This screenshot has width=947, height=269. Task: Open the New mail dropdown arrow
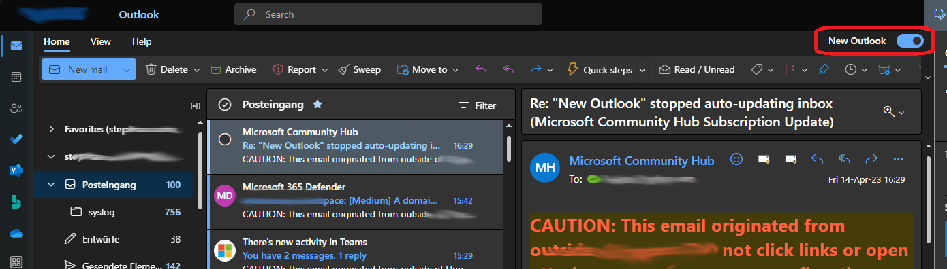[x=127, y=69]
